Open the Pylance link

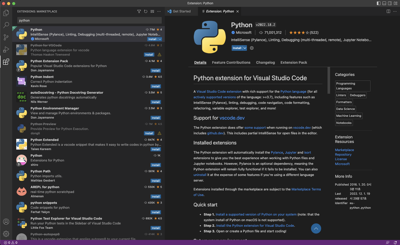point(277,153)
